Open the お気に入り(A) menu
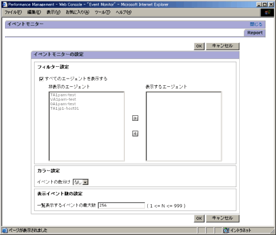This screenshot has width=276, height=235. click(x=78, y=12)
